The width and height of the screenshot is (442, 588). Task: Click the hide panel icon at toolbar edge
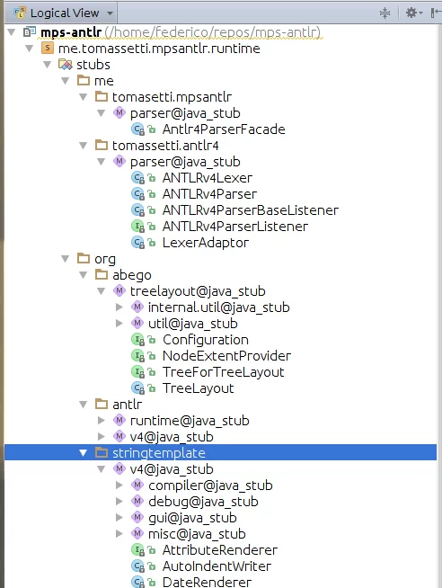[436, 13]
